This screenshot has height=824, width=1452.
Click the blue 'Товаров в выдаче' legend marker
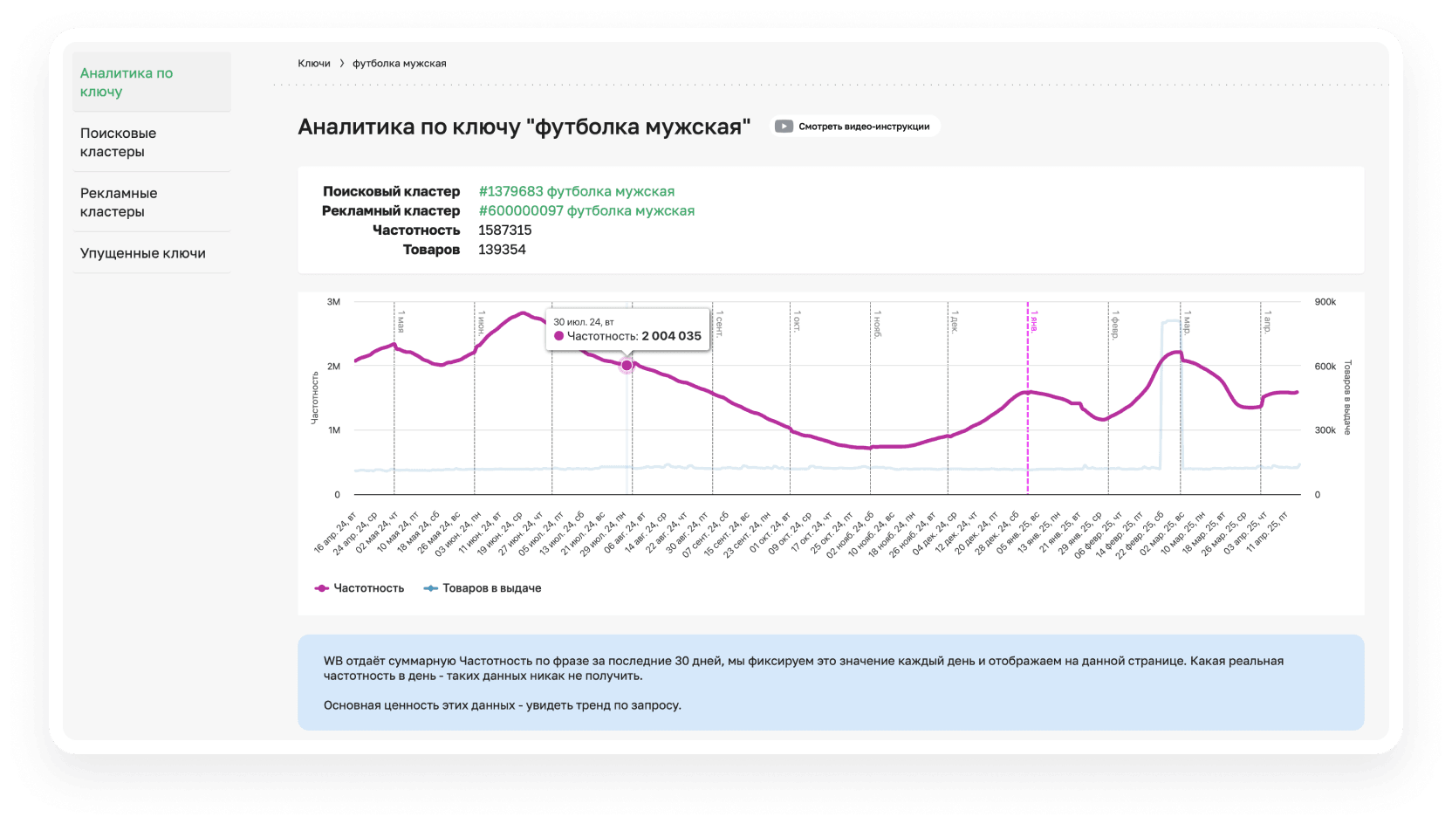coord(430,588)
